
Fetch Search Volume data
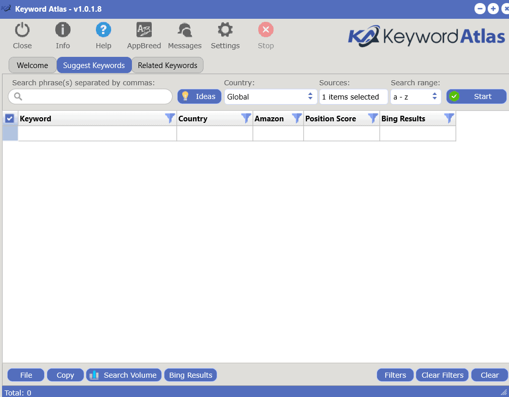(123, 375)
